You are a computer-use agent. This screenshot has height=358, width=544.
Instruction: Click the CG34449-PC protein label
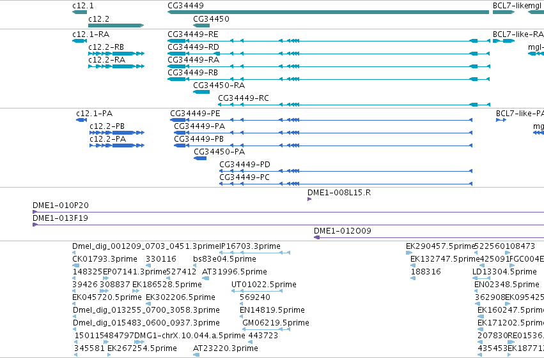[244, 177]
